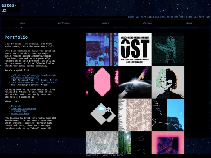Viewport: 211px width, 158px height.
Task: Click the "Here's a quick list:" text
Action: [18, 70]
